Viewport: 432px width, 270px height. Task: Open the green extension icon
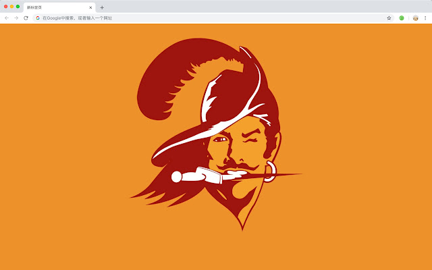[x=402, y=18]
